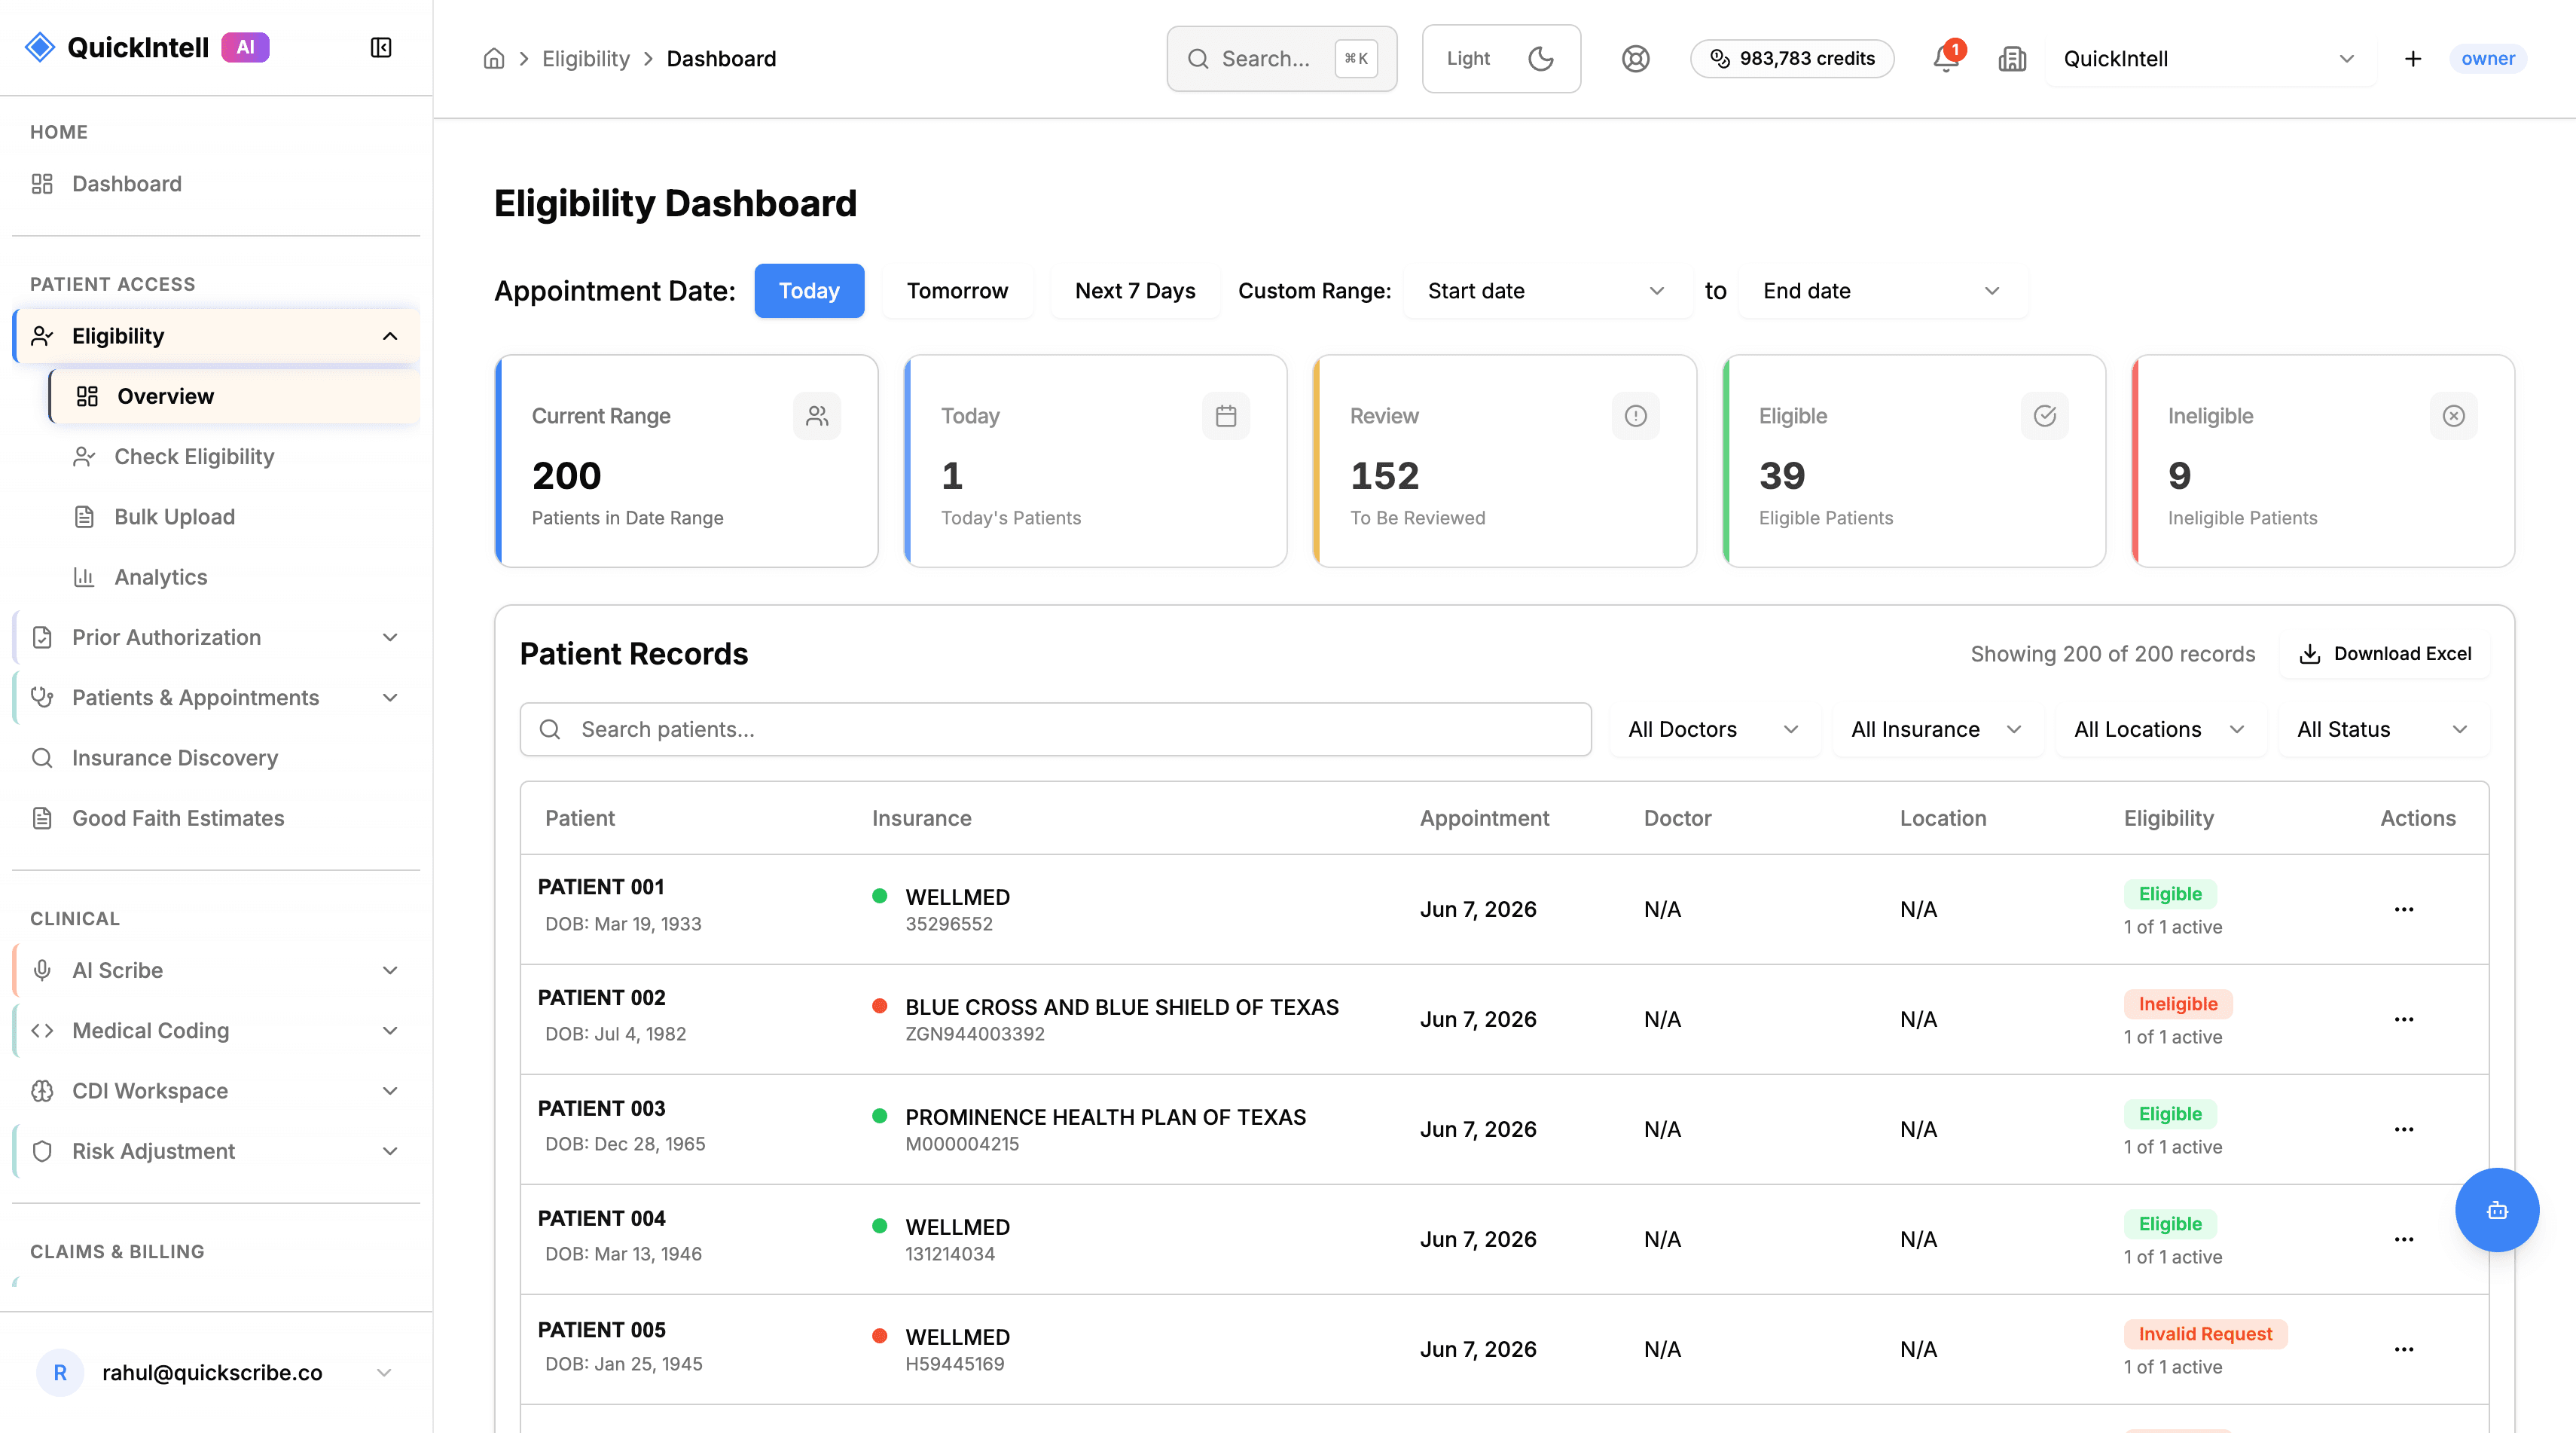Click the Eligible card checkmark icon
The image size is (2576, 1433).
tap(2044, 416)
